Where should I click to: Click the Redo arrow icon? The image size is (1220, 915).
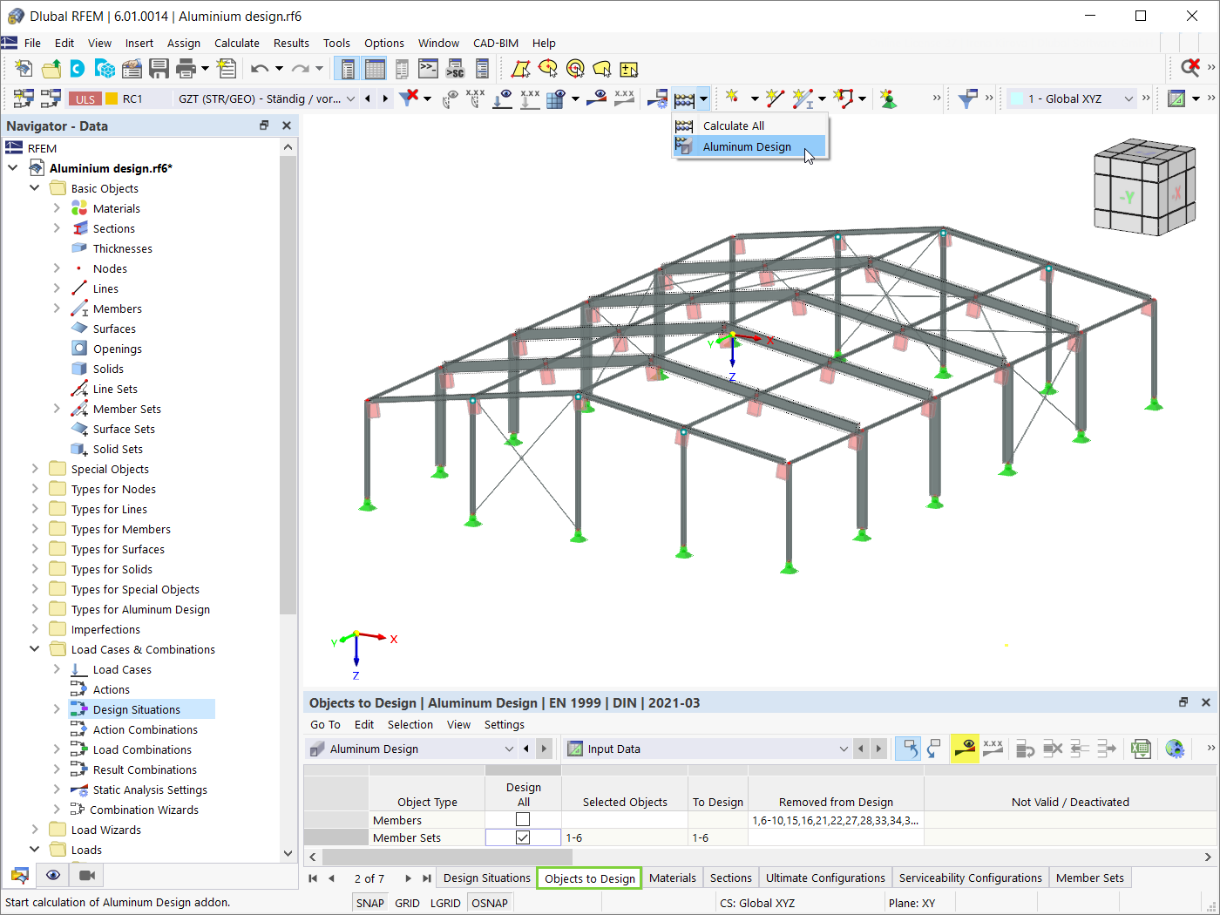(301, 68)
